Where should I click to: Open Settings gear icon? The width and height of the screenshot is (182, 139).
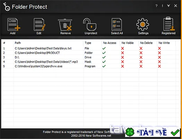click(x=142, y=25)
